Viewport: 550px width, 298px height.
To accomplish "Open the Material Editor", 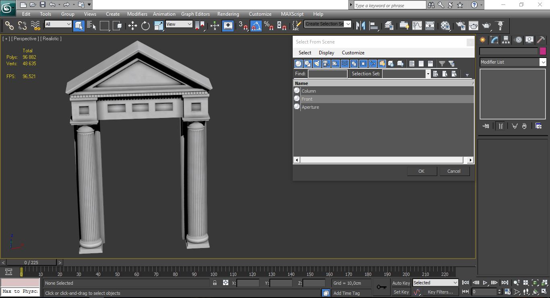I will point(445,26).
